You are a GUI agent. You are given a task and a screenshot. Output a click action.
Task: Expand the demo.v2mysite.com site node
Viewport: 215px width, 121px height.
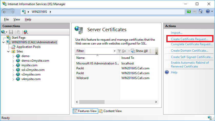[x=13, y=61]
